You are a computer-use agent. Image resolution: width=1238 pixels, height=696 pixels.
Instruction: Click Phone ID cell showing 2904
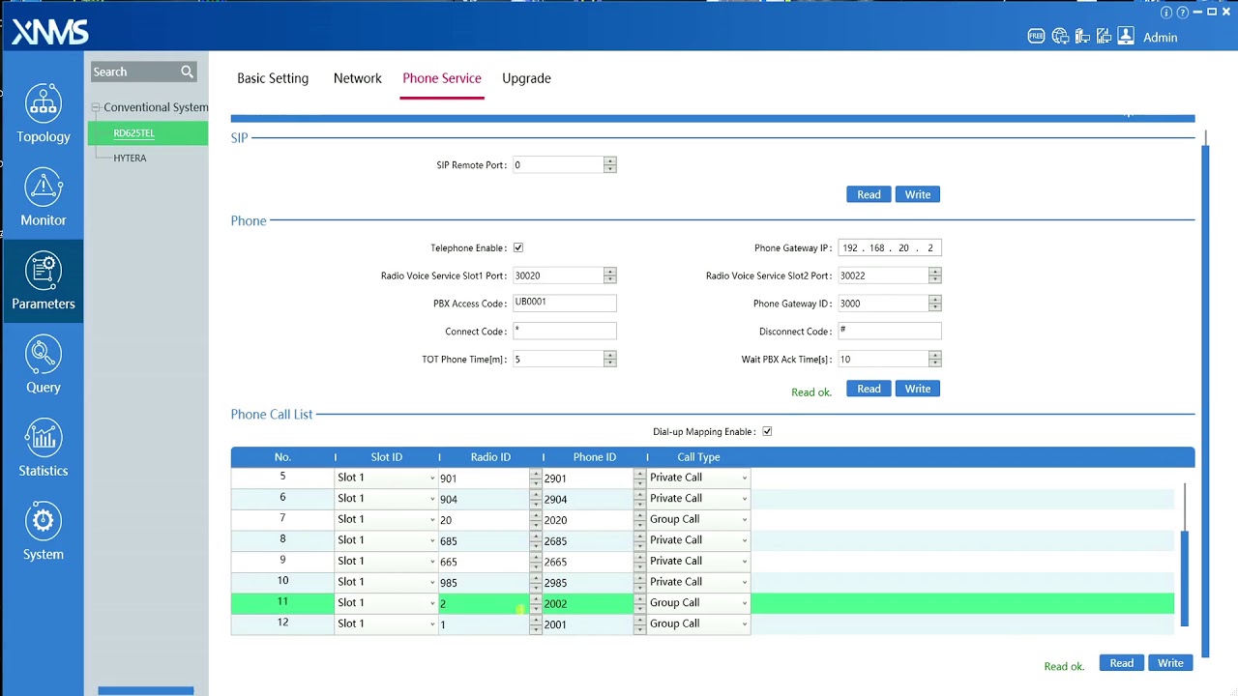coord(588,499)
